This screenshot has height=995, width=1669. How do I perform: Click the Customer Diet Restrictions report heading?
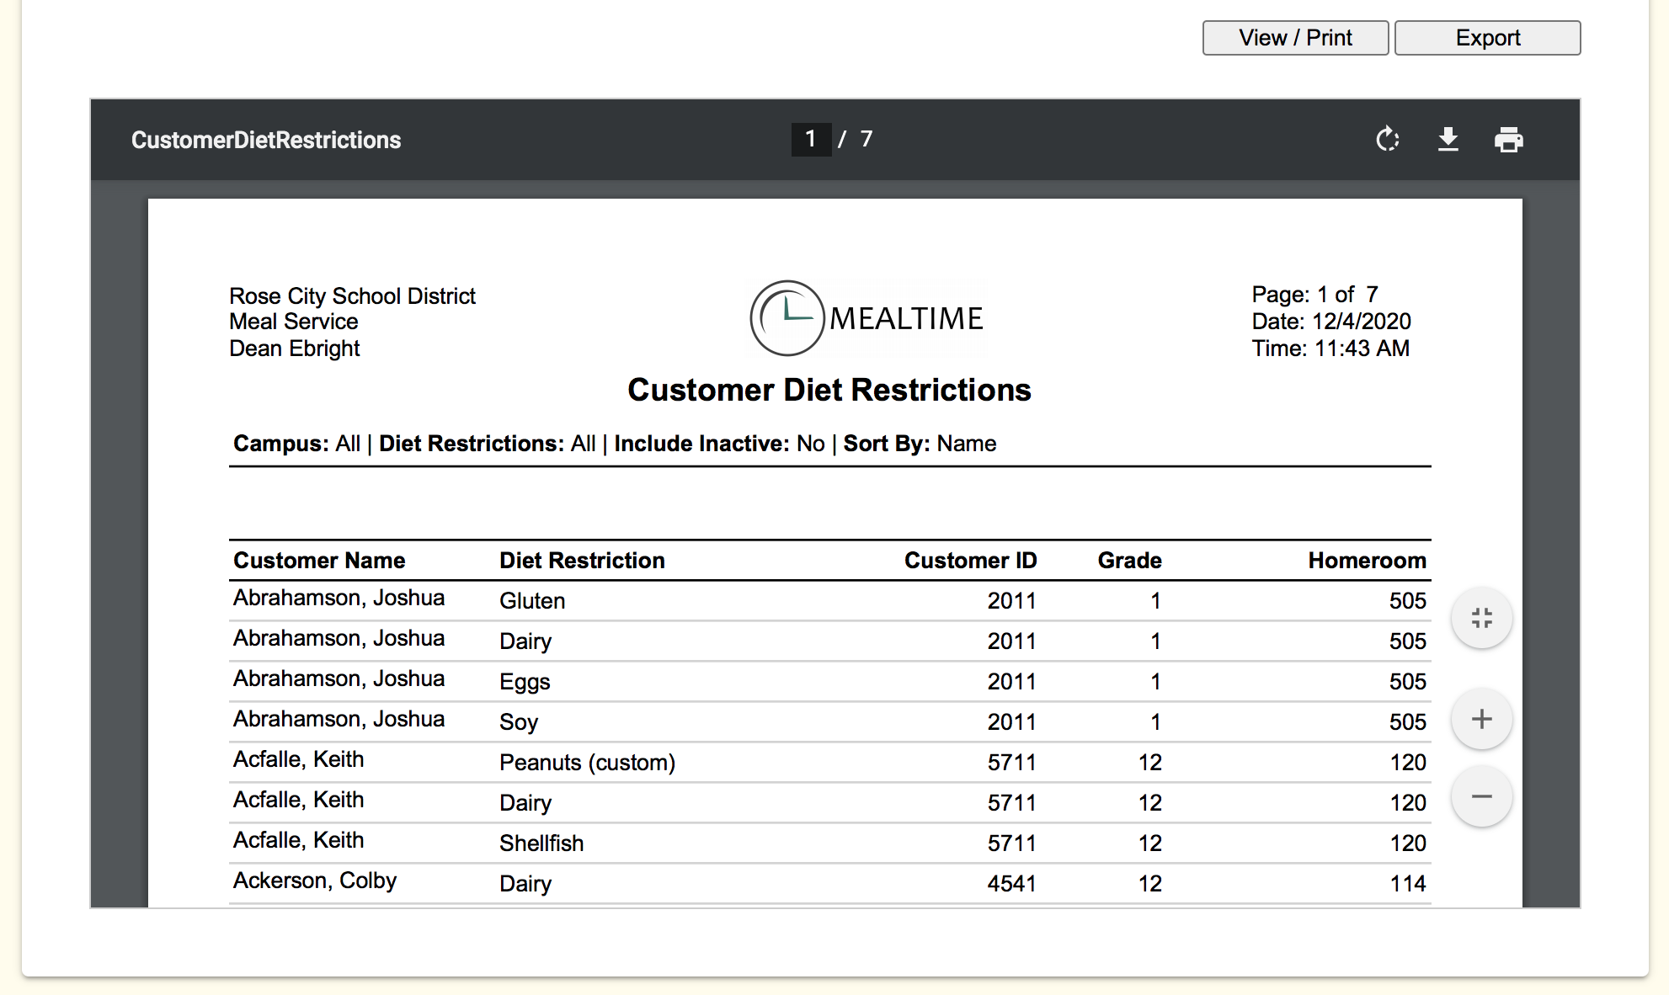829,390
